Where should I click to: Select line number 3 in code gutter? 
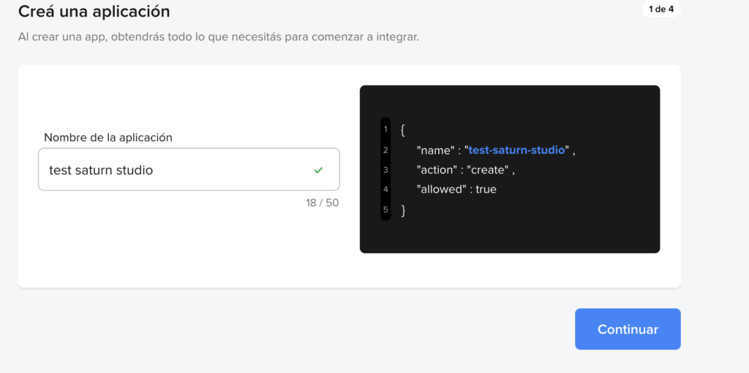(385, 170)
